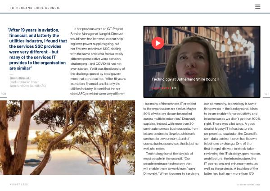The height and width of the screenshot is (191, 270).
Task: Click page number 160 marker
Action: click(3, 94)
